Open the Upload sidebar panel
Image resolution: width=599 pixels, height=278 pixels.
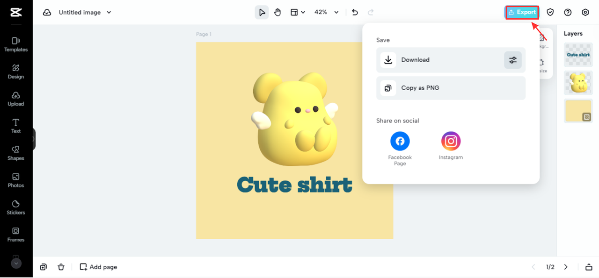[x=16, y=99]
